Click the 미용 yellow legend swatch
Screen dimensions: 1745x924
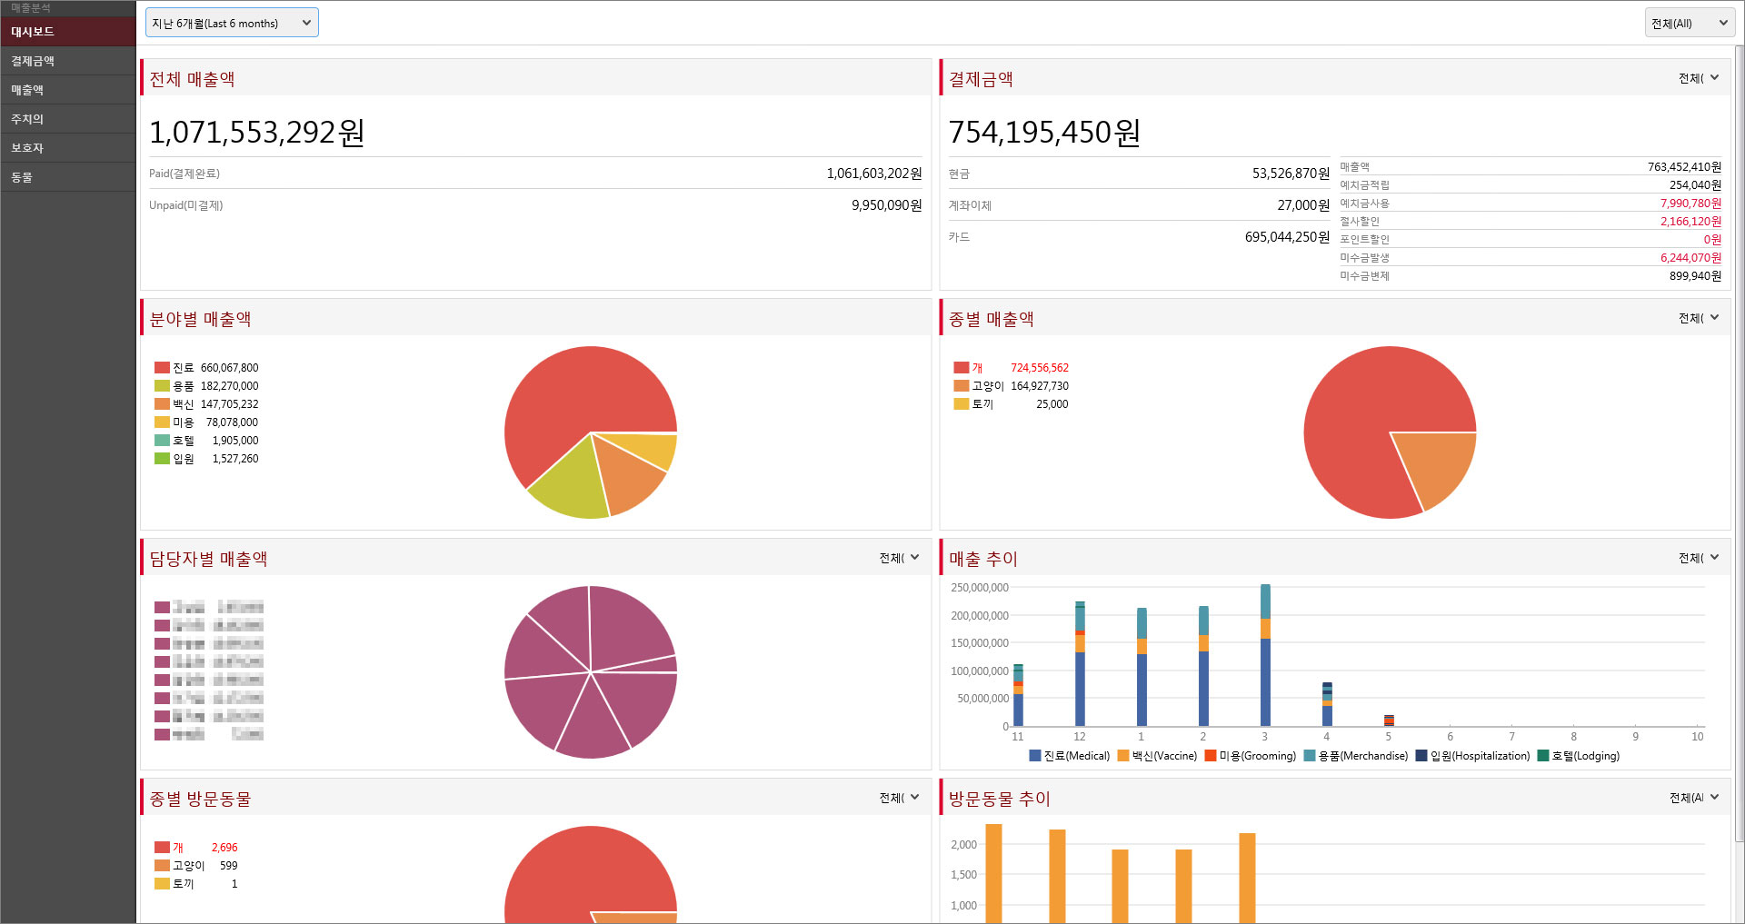click(x=162, y=422)
